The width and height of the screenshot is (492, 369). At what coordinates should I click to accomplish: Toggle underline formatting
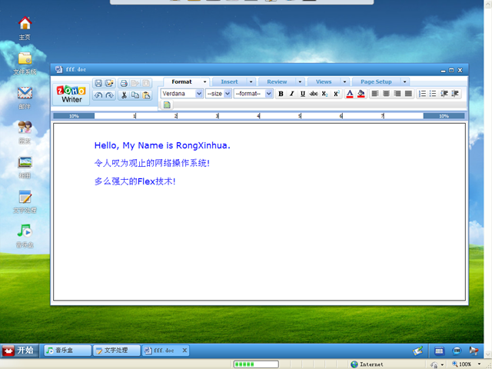pyautogui.click(x=303, y=94)
